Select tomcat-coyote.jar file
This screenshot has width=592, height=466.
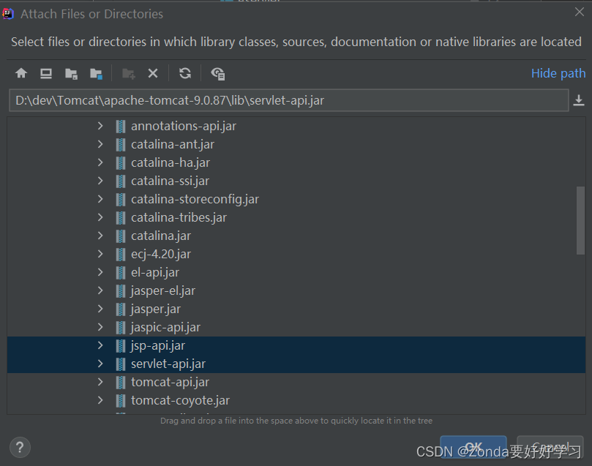(180, 400)
